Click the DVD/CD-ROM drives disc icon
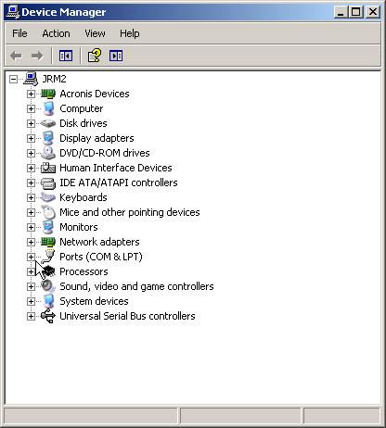386x428 pixels. [x=48, y=153]
